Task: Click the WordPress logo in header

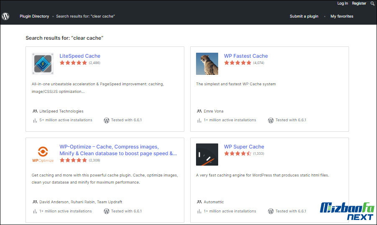Action: click(x=5, y=16)
